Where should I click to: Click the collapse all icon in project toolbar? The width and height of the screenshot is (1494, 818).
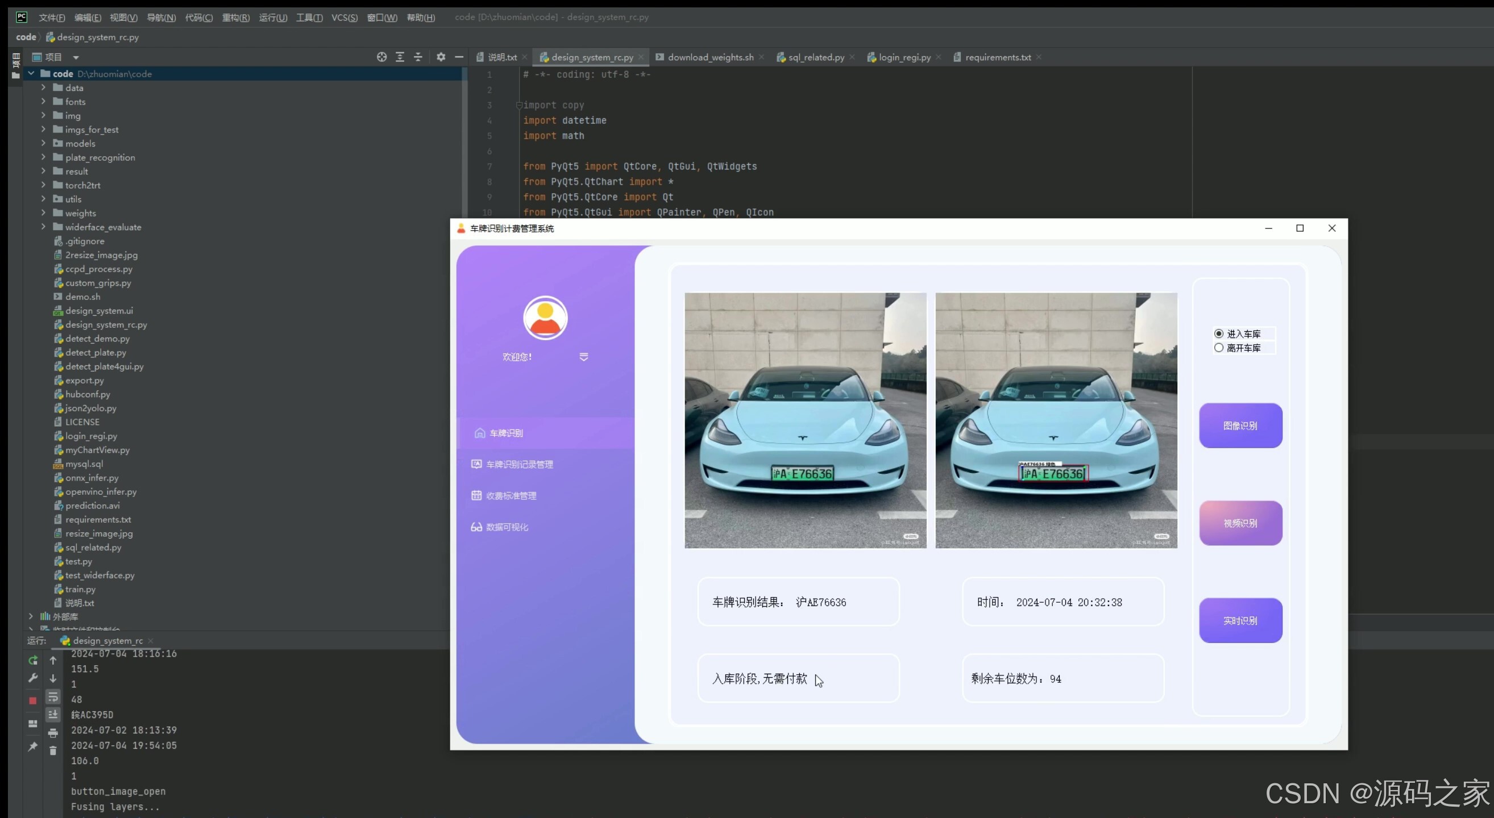pos(418,57)
